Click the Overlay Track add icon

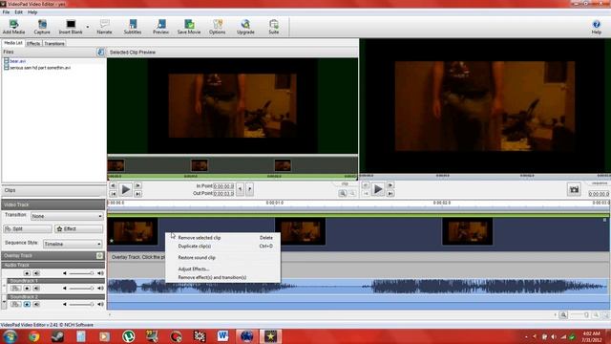tap(99, 255)
